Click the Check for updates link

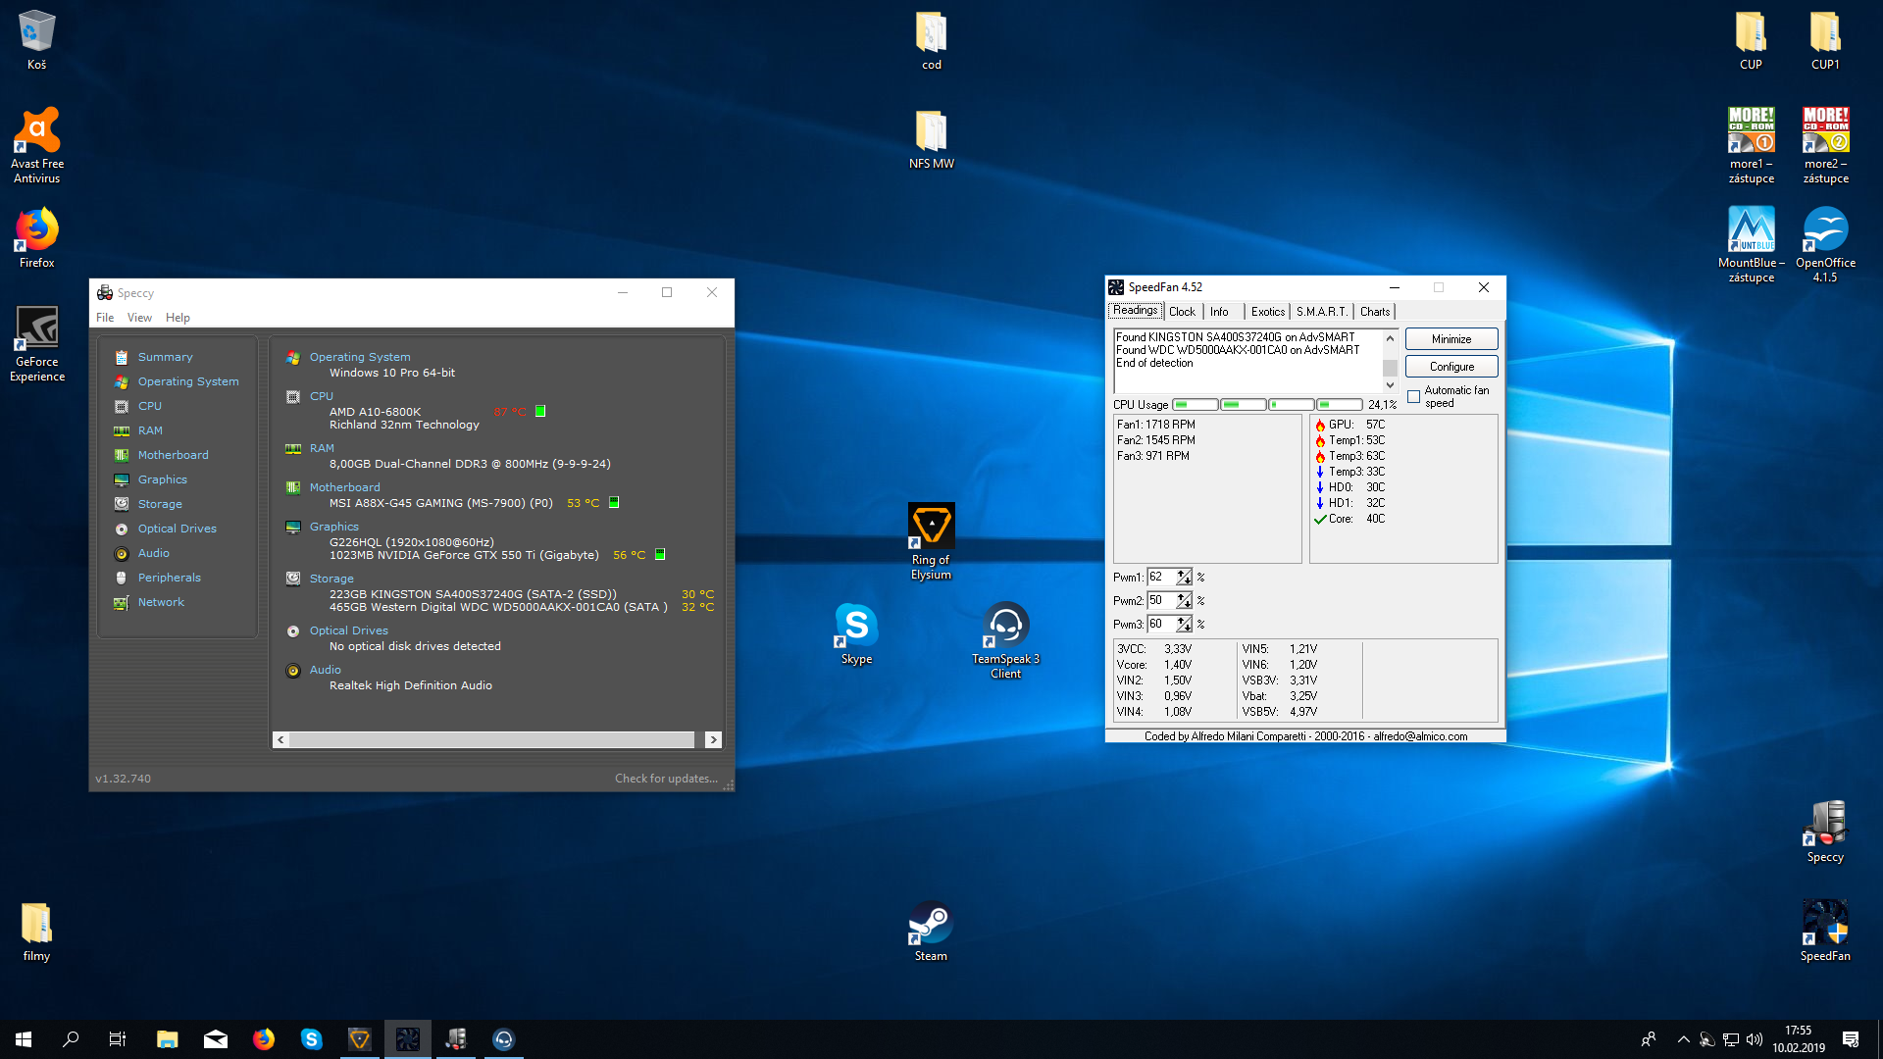point(666,779)
